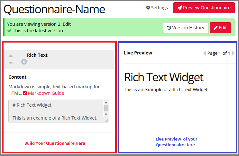Click the Live Preview heading
239x156 pixels.
click(138, 53)
